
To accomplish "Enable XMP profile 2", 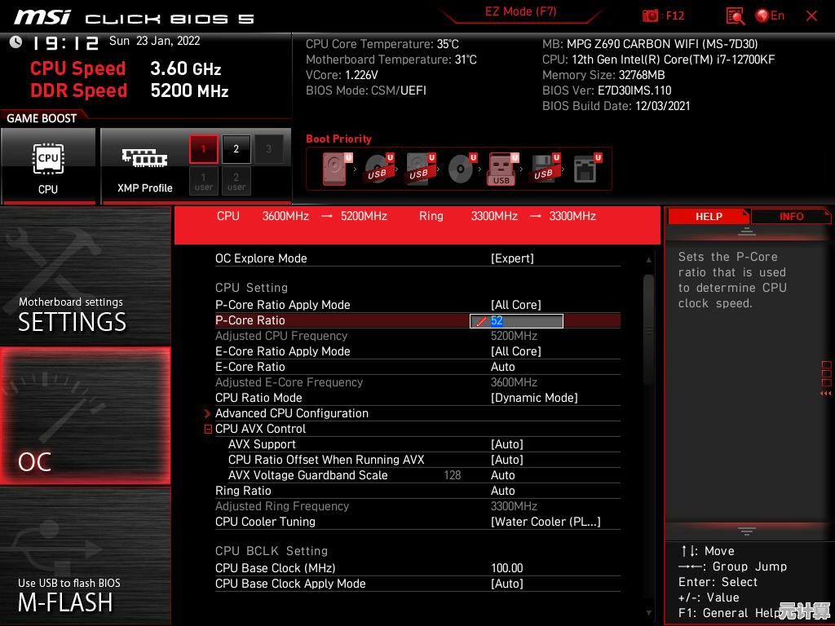I will coord(236,149).
